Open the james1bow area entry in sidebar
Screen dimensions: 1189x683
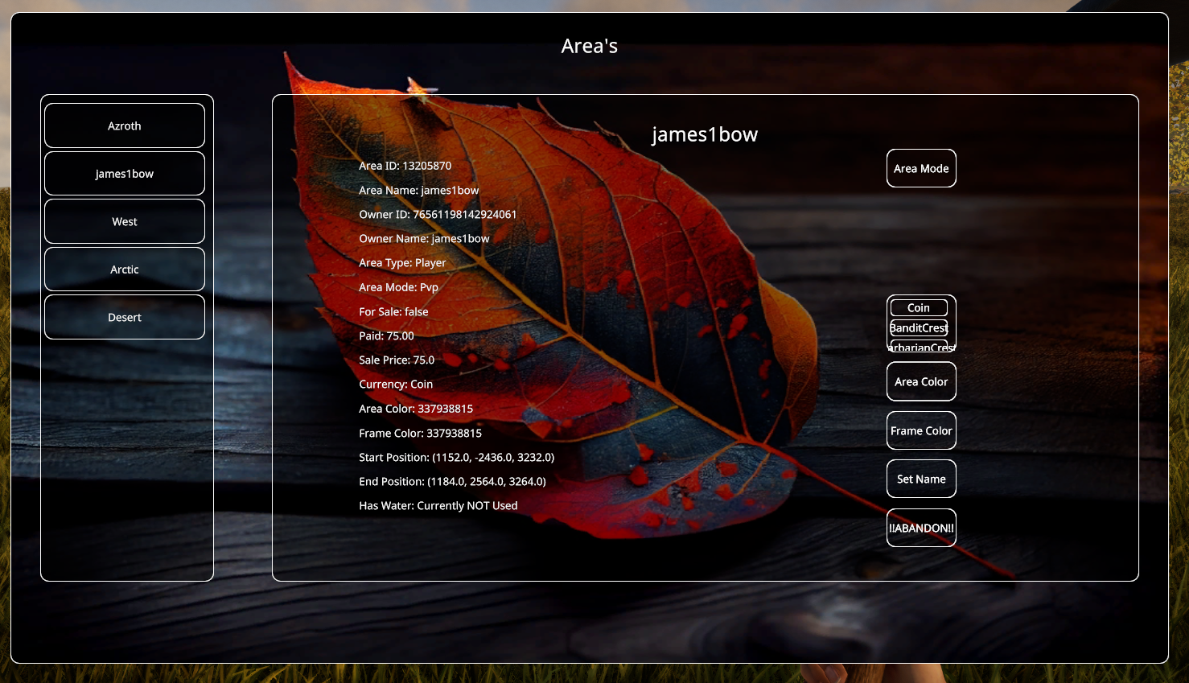point(125,174)
